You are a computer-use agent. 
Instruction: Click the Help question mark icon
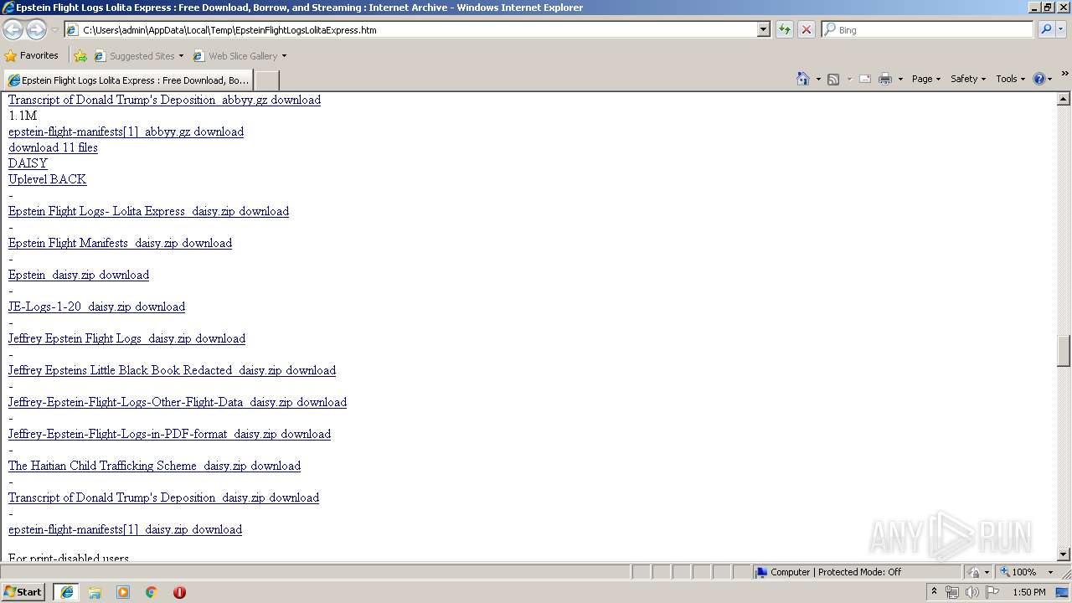[x=1039, y=79]
